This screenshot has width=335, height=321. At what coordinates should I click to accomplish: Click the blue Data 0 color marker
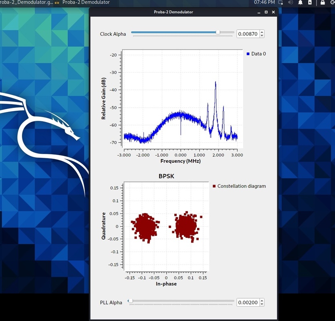point(248,54)
